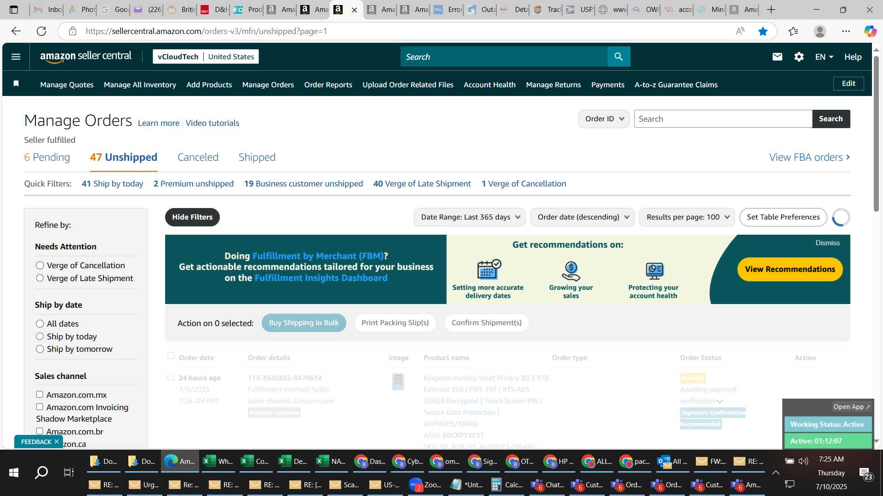This screenshot has width=883, height=496.
Task: Click the browser back arrow
Action: pyautogui.click(x=16, y=31)
